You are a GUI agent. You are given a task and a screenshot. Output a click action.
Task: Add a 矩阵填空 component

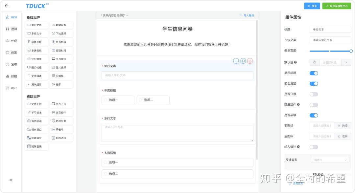pos(37,138)
